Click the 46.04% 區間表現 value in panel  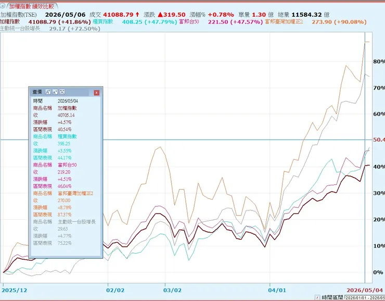(65, 186)
